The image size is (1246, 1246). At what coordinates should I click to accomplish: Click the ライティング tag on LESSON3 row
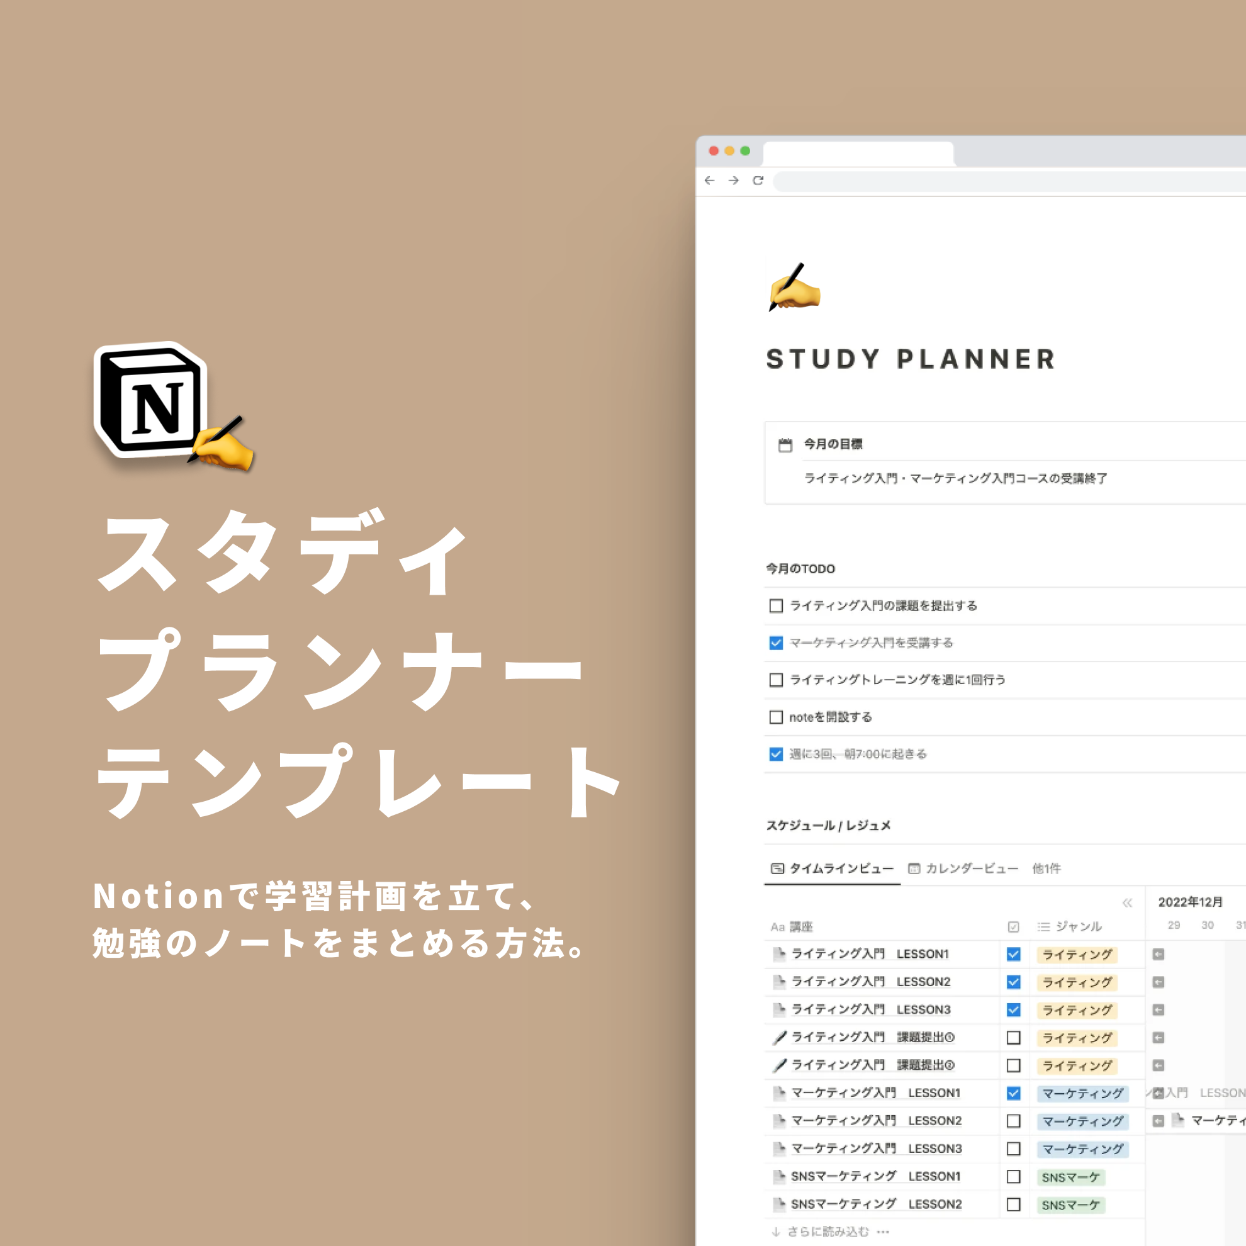pyautogui.click(x=1077, y=1010)
